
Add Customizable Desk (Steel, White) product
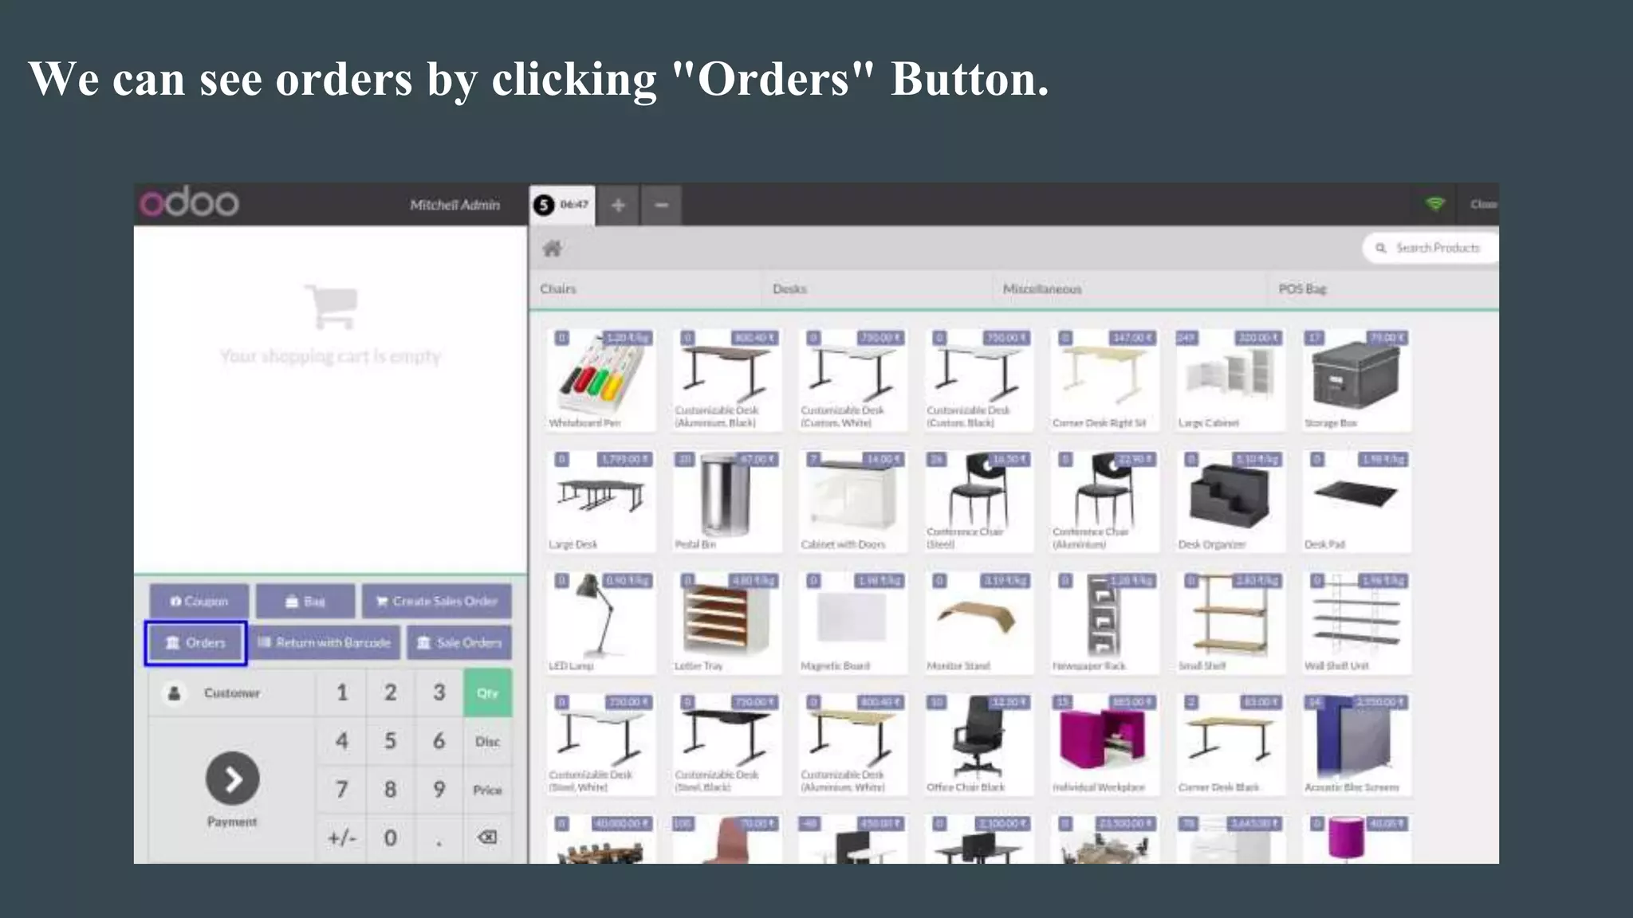pos(601,743)
